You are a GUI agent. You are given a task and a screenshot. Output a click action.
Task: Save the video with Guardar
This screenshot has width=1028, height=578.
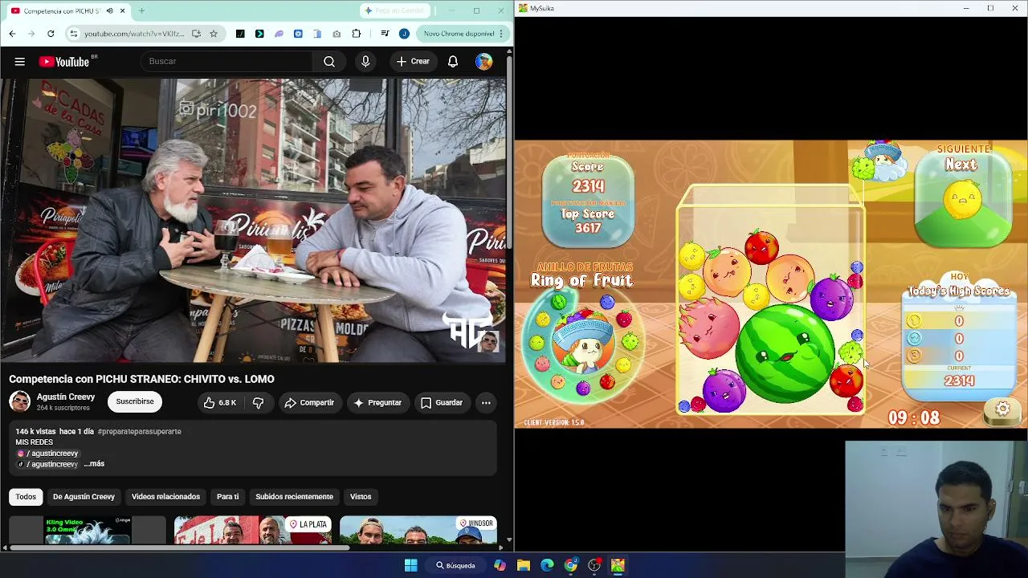(443, 402)
